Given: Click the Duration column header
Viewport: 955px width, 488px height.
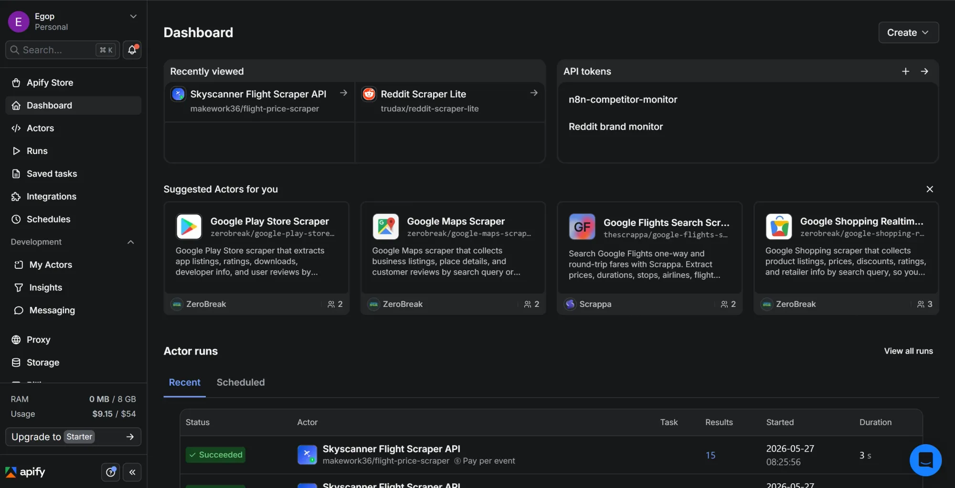Looking at the screenshot, I should coord(875,423).
